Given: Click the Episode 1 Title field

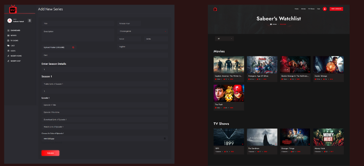Looking at the screenshot, I should [x=105, y=105].
